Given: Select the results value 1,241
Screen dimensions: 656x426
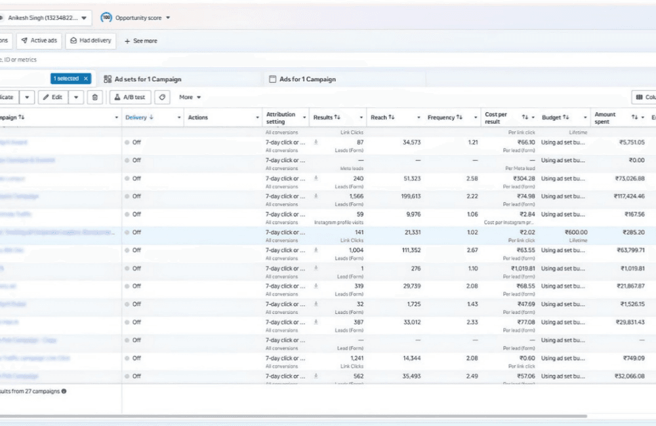Looking at the screenshot, I should click(357, 358).
